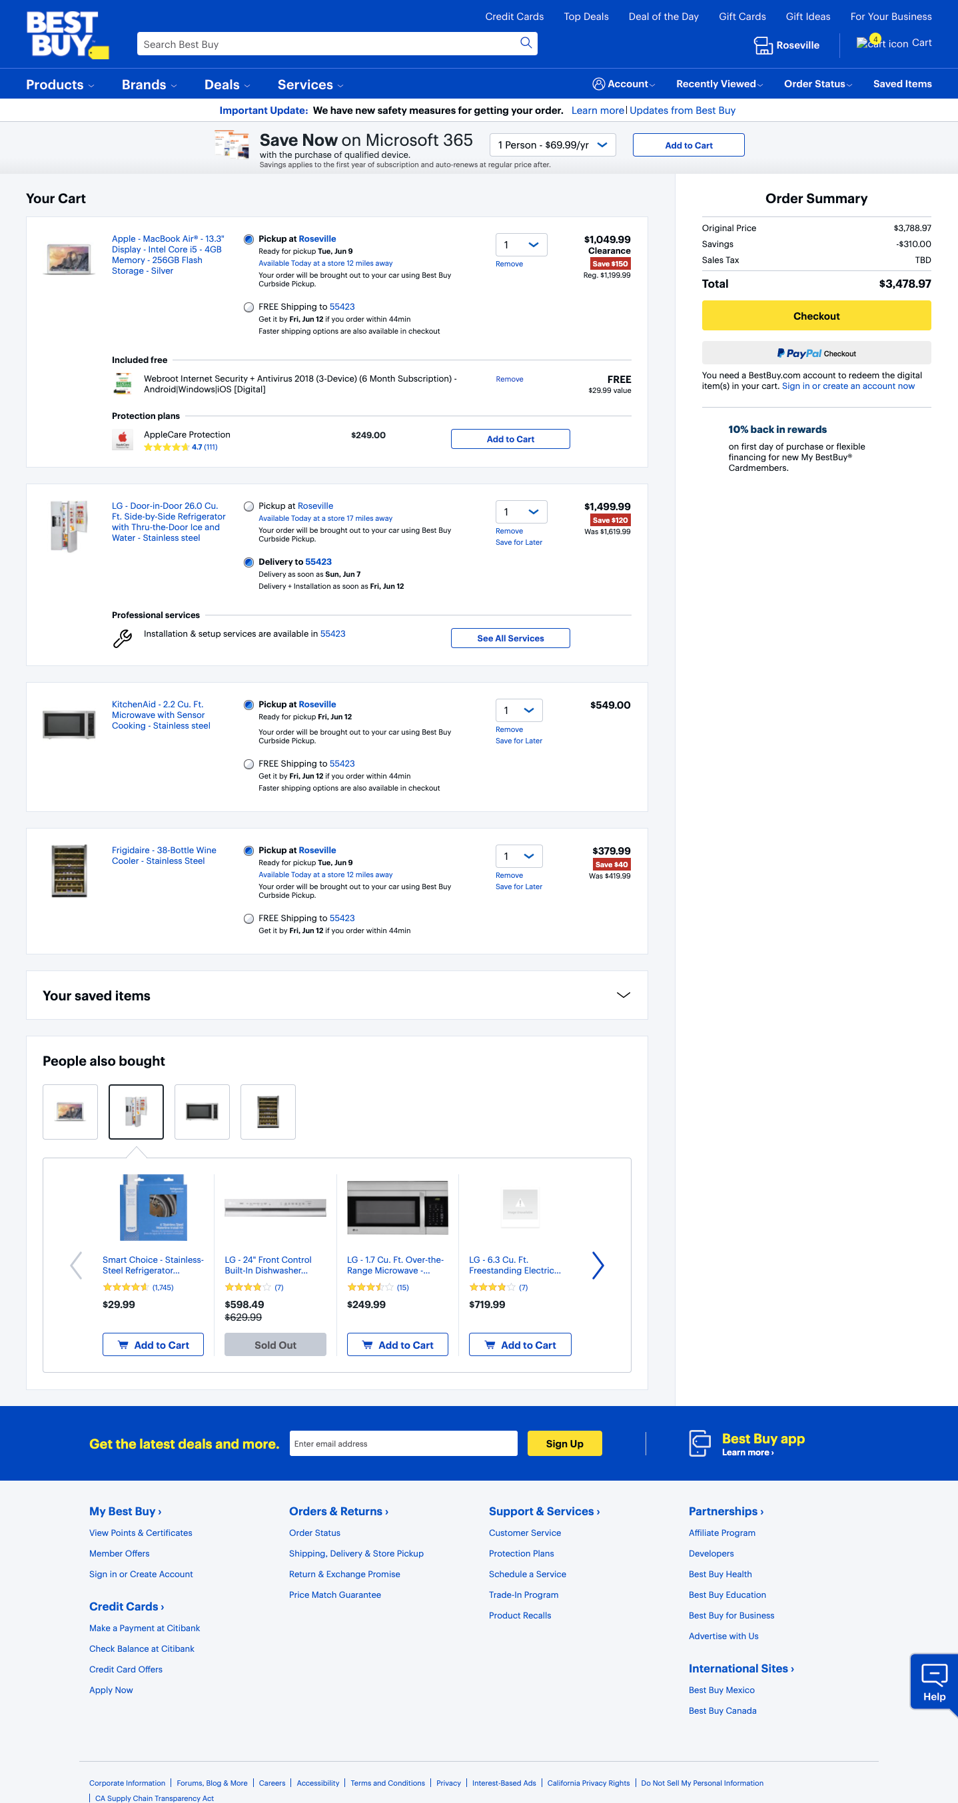Select Pickup at Roseville for KitchenAid microwave

tap(248, 705)
